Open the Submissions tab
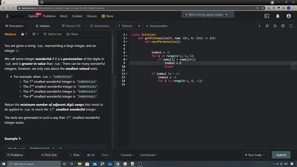 100,26
